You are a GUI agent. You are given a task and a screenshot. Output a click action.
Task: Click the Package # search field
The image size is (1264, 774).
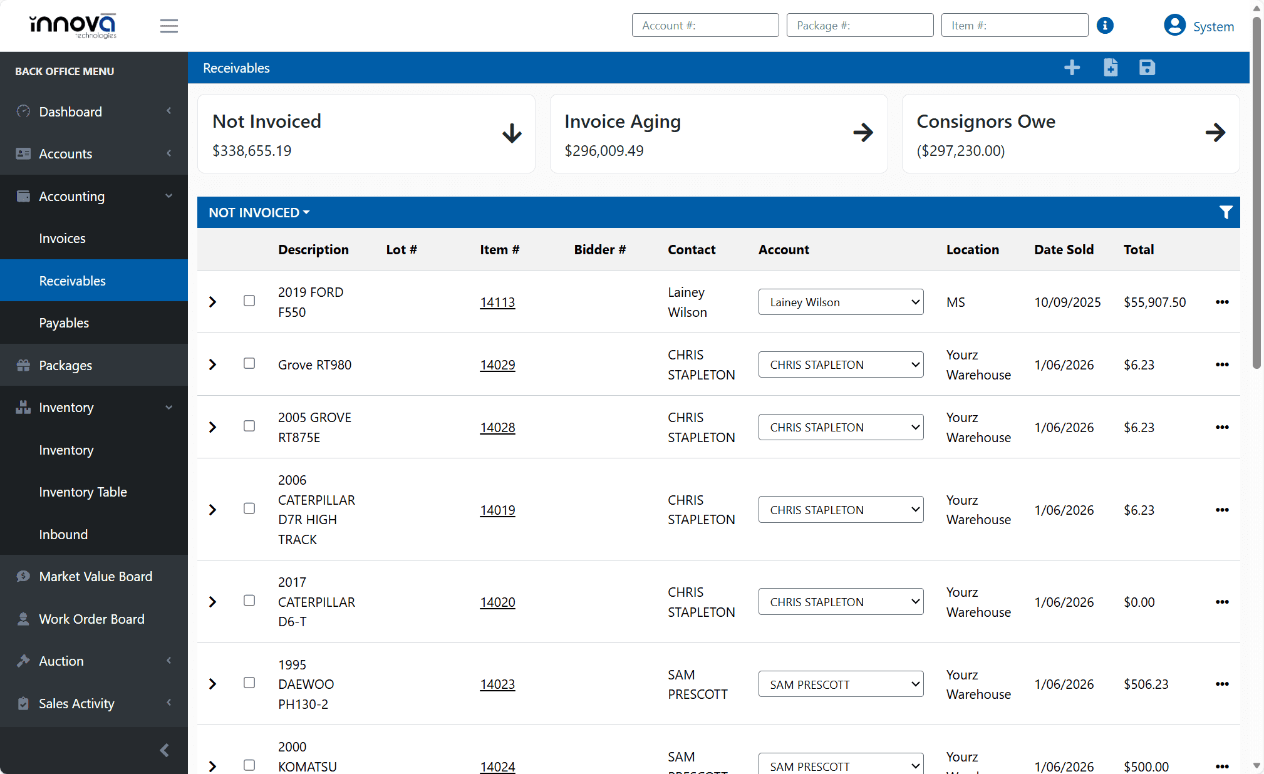(860, 26)
